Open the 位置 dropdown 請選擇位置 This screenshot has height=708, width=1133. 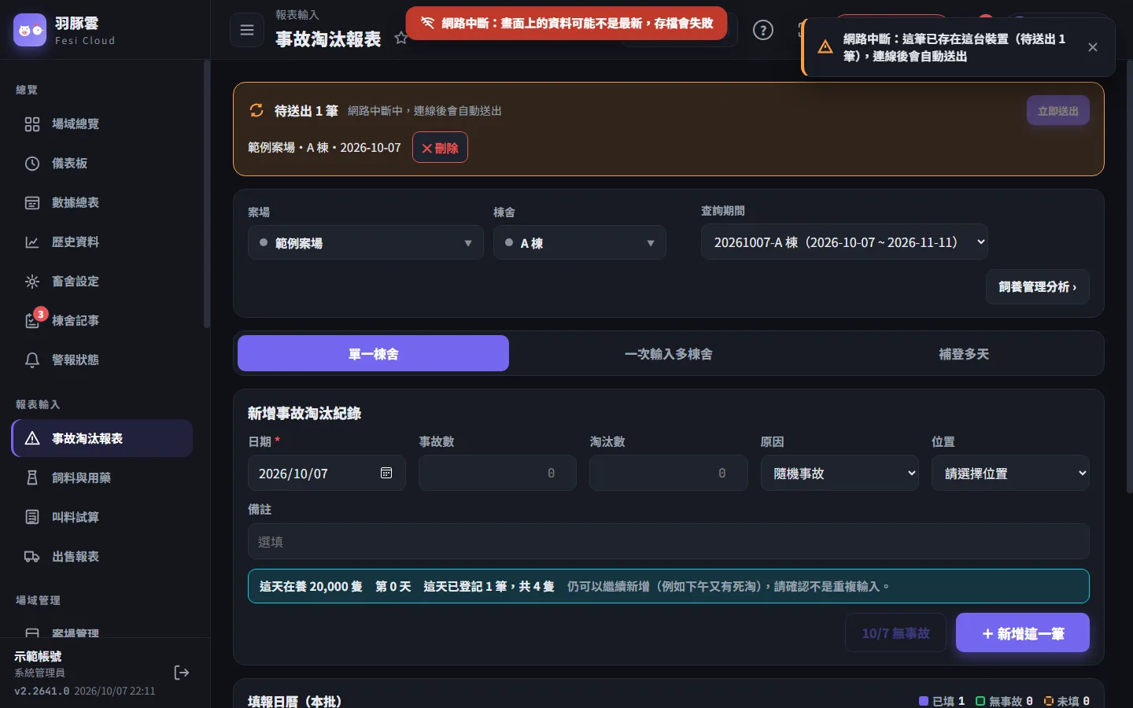point(1010,473)
